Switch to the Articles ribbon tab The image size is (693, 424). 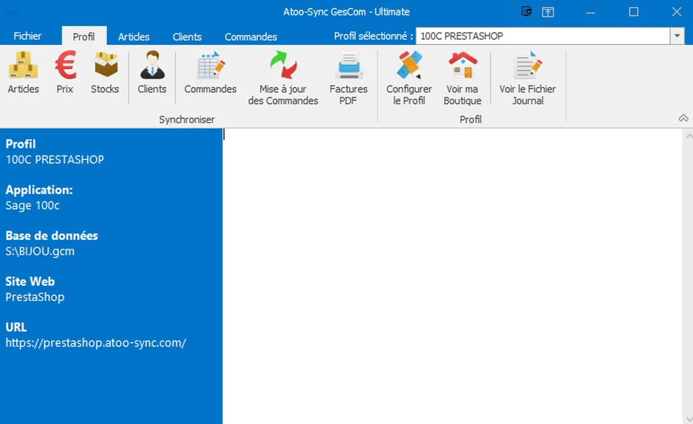tap(134, 36)
